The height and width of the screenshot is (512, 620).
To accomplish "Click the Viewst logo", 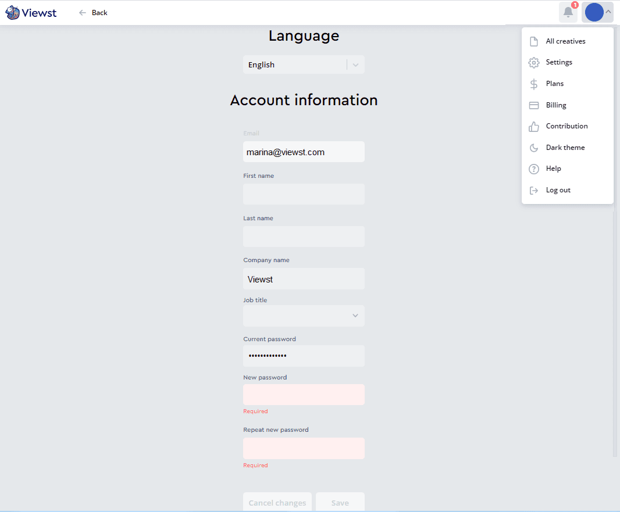I will click(31, 12).
